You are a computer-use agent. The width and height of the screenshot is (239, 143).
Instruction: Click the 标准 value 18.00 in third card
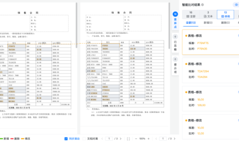click(x=201, y=100)
